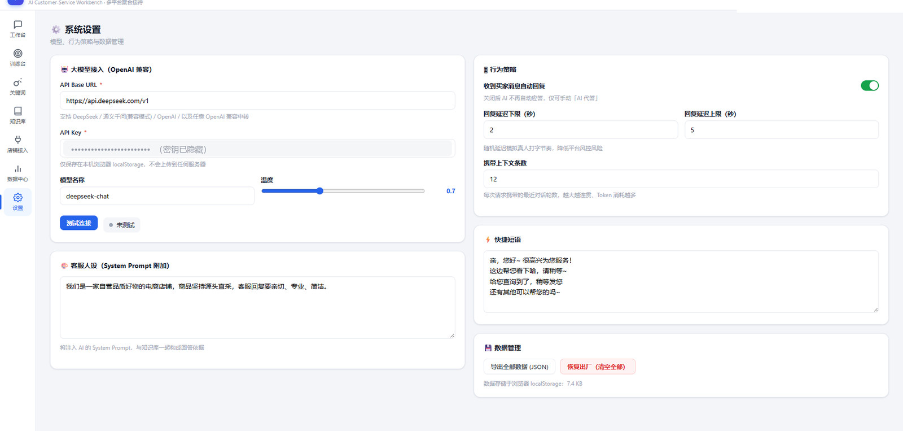
Task: Click the 快捷短语 quick phrases textarea
Action: pyautogui.click(x=681, y=282)
